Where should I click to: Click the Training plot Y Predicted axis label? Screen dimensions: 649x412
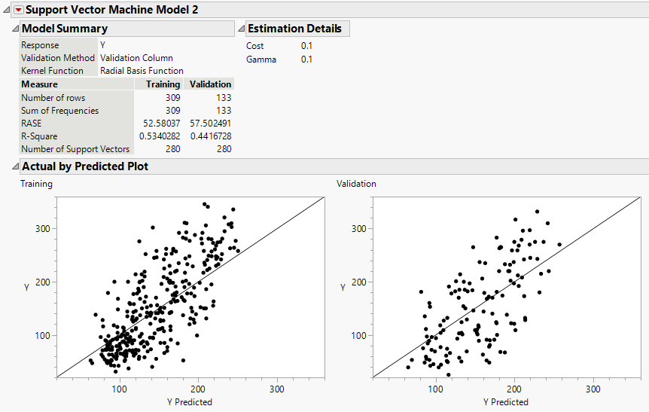click(x=190, y=402)
